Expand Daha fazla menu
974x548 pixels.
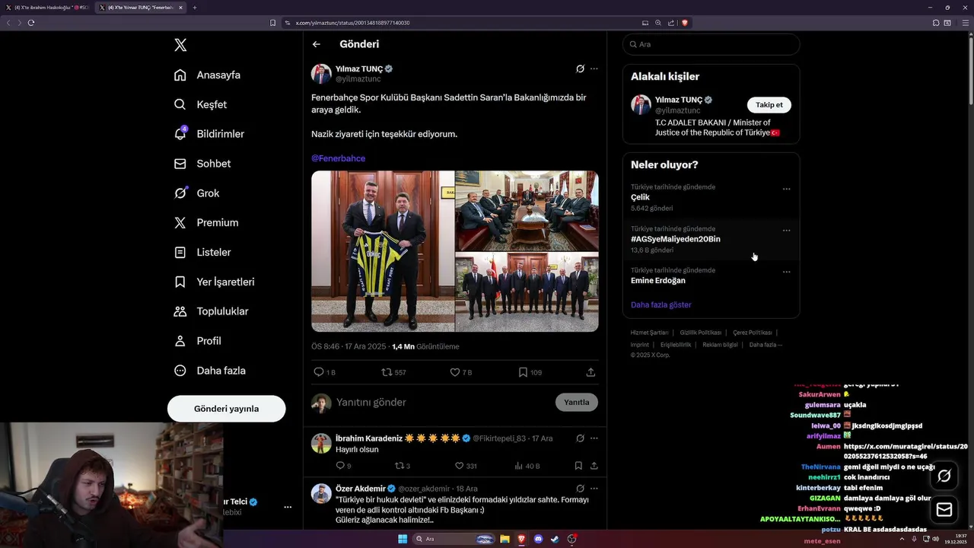point(209,371)
